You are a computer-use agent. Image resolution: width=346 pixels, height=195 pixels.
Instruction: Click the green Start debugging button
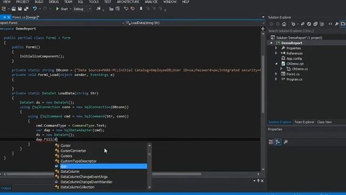(x=62, y=9)
